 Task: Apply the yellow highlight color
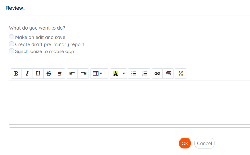click(x=116, y=74)
